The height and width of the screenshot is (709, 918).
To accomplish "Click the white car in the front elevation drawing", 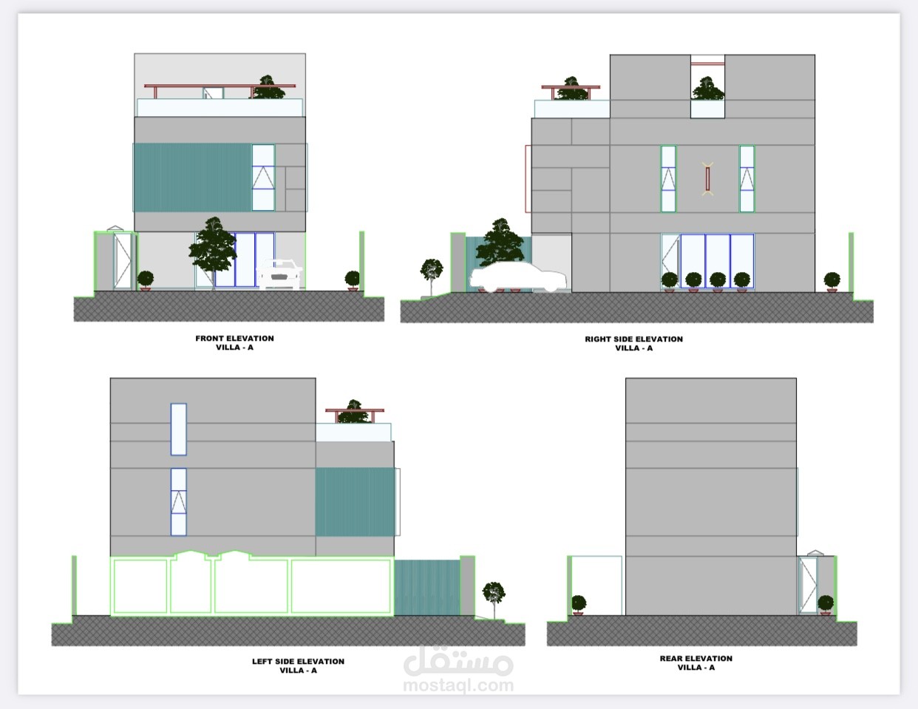I will click(x=280, y=274).
